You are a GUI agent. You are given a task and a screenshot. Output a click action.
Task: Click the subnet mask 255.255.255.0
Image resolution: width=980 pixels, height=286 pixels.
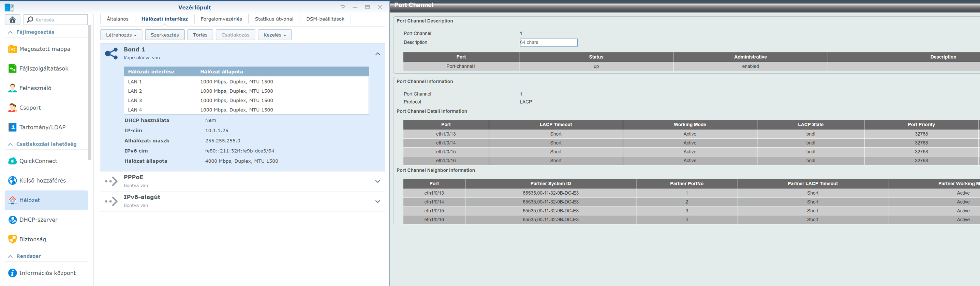(223, 141)
